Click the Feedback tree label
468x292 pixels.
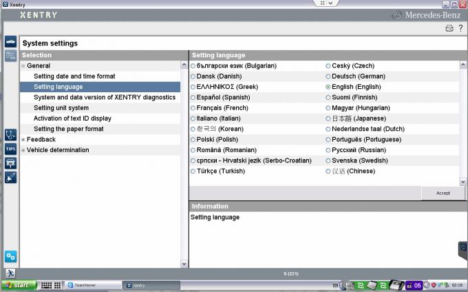point(41,139)
